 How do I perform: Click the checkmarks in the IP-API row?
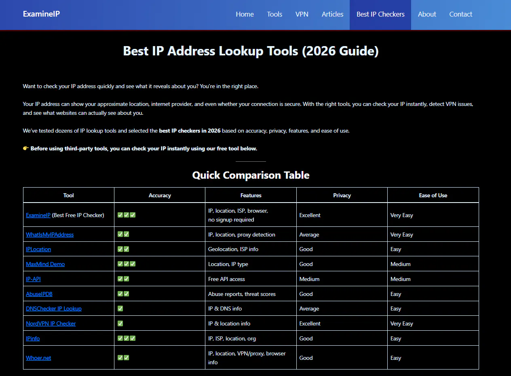coord(123,279)
